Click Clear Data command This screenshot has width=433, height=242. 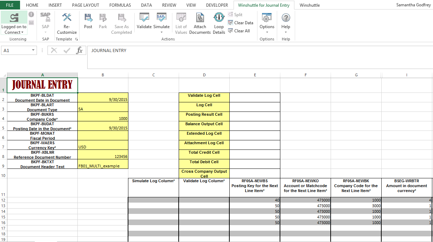[x=241, y=23]
